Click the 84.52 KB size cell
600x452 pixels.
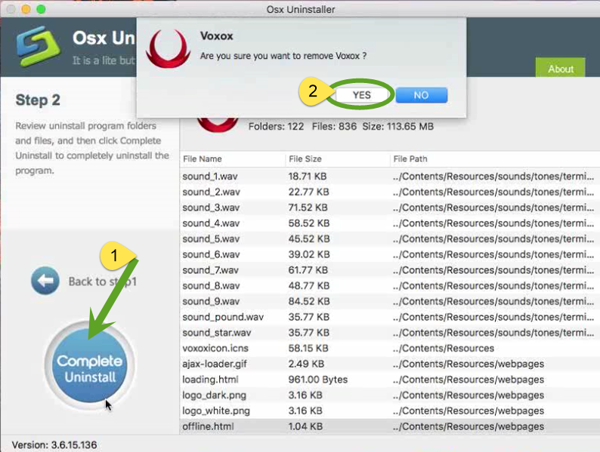[x=309, y=302]
